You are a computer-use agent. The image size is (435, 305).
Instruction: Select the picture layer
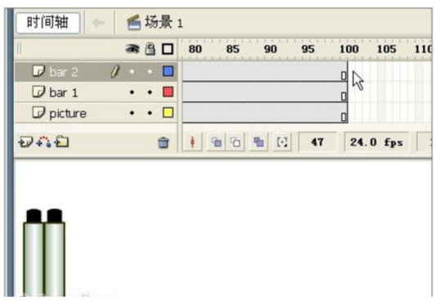96,113
